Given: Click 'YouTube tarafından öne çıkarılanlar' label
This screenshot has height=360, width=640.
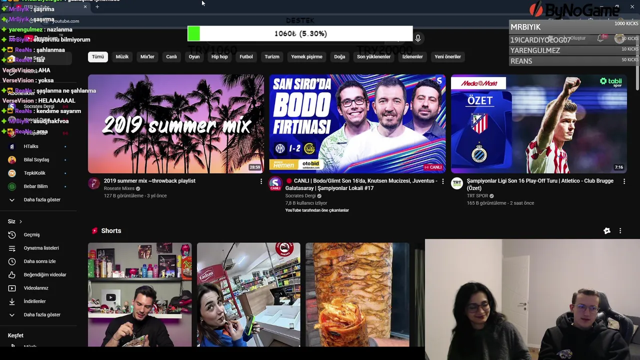Looking at the screenshot, I should (317, 210).
